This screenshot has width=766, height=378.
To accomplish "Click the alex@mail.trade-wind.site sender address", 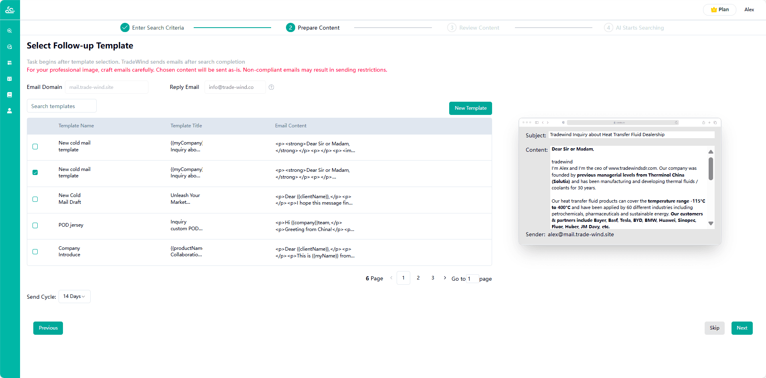I will pyautogui.click(x=581, y=235).
